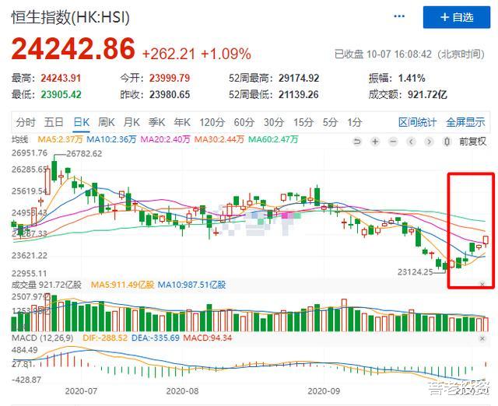
Task: Switch to the 分时 tab
Action: pos(26,122)
